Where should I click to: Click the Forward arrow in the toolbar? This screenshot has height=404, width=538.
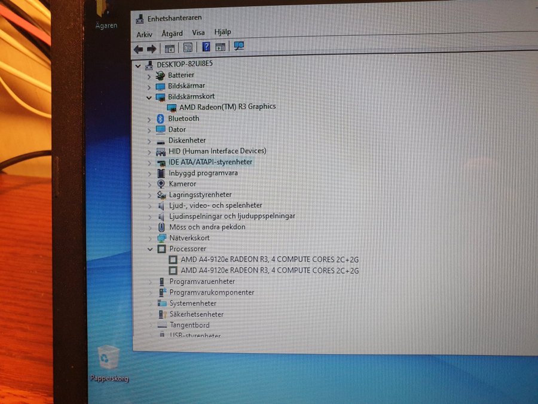[x=151, y=48]
